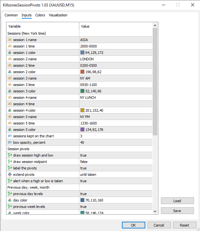The width and height of the screenshot is (200, 231).
Task: Click the string icon beside session 5 time
Action: 10,123
